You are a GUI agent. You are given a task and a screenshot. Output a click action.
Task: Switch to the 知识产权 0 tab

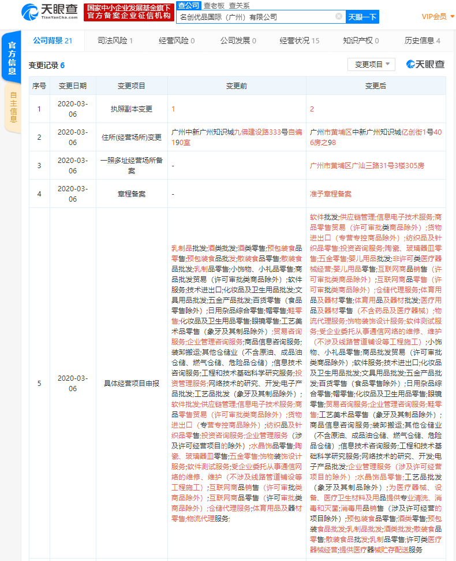[361, 40]
